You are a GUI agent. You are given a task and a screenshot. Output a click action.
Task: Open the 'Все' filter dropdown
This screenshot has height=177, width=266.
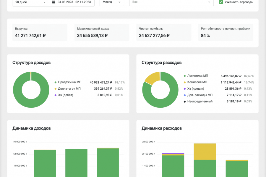tap(171, 2)
